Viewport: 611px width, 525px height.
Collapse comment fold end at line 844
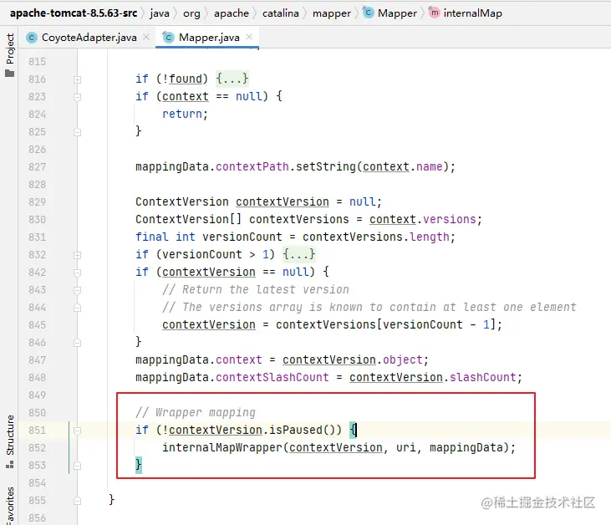click(77, 308)
